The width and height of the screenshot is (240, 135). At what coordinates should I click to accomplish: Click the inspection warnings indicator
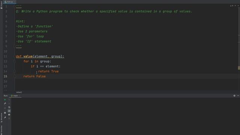tap(232, 6)
